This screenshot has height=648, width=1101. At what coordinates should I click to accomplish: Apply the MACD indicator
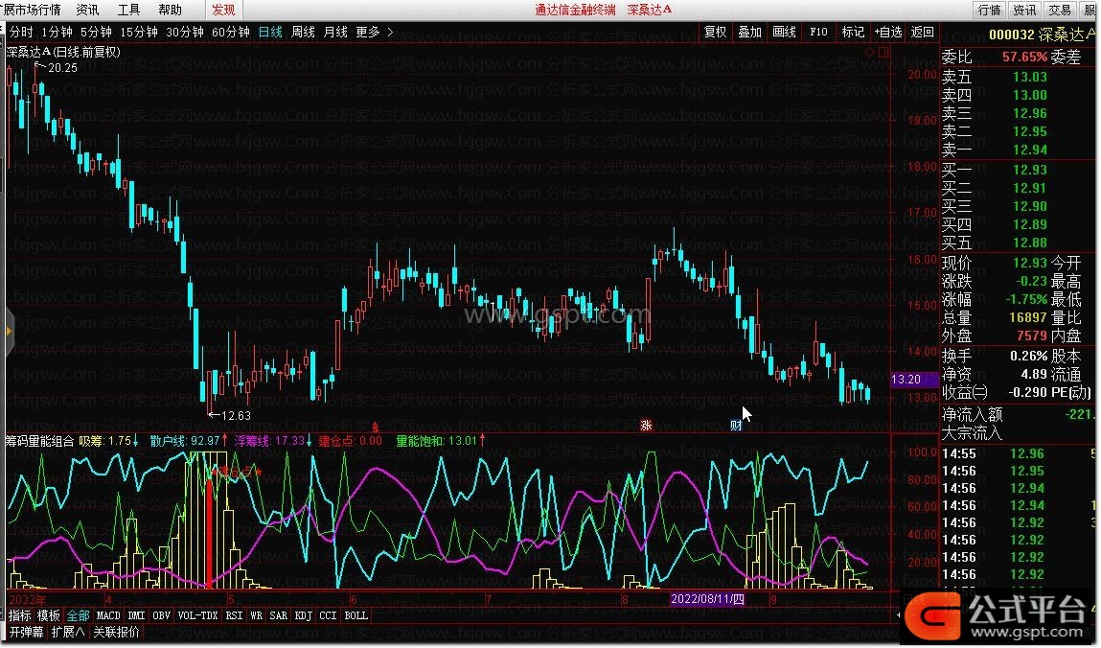(x=108, y=615)
